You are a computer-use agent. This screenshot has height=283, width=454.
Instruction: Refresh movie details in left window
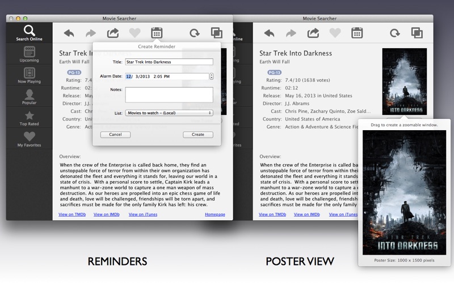click(x=194, y=33)
